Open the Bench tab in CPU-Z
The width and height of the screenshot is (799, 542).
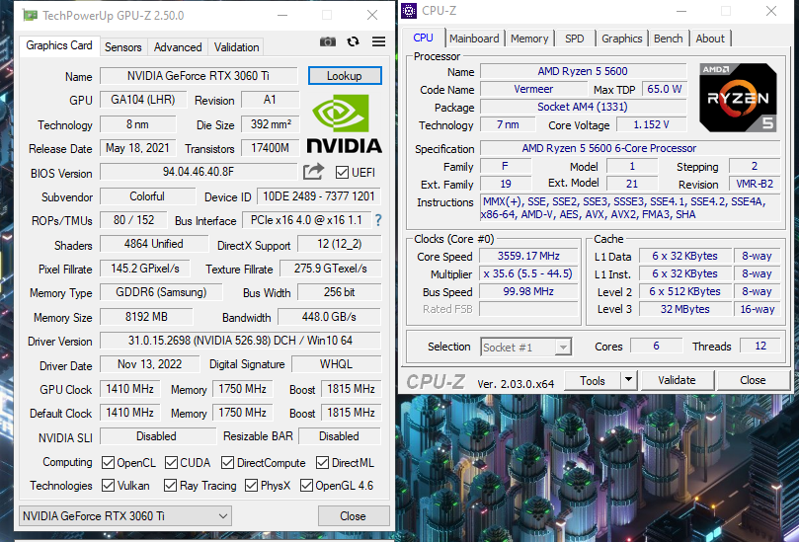[668, 39]
